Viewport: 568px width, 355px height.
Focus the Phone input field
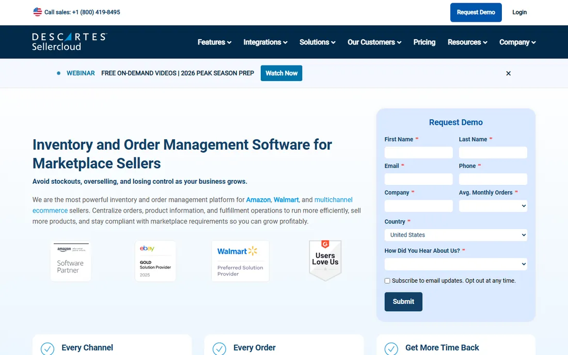click(493, 179)
